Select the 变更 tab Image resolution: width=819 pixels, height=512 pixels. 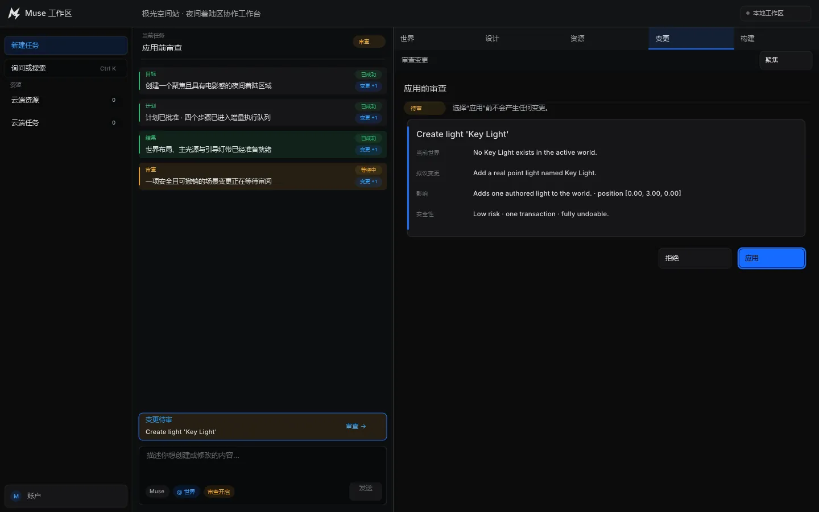(x=691, y=39)
